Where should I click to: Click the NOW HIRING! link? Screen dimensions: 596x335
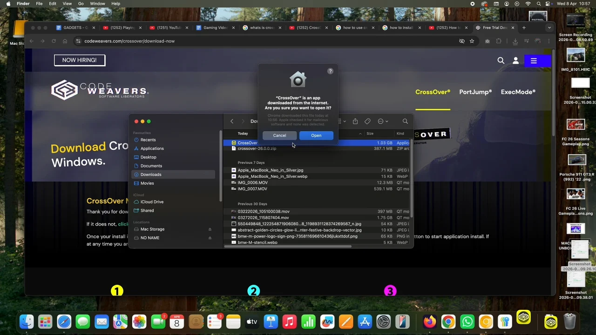point(79,60)
